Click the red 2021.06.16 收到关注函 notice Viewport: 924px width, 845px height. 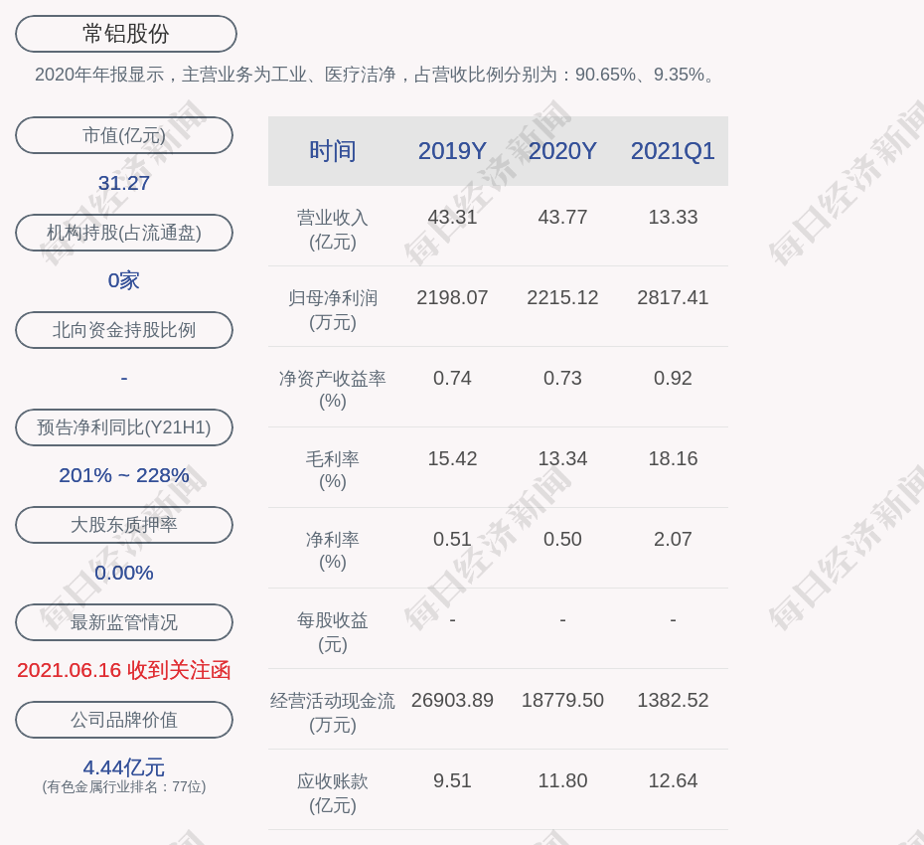[x=124, y=670]
